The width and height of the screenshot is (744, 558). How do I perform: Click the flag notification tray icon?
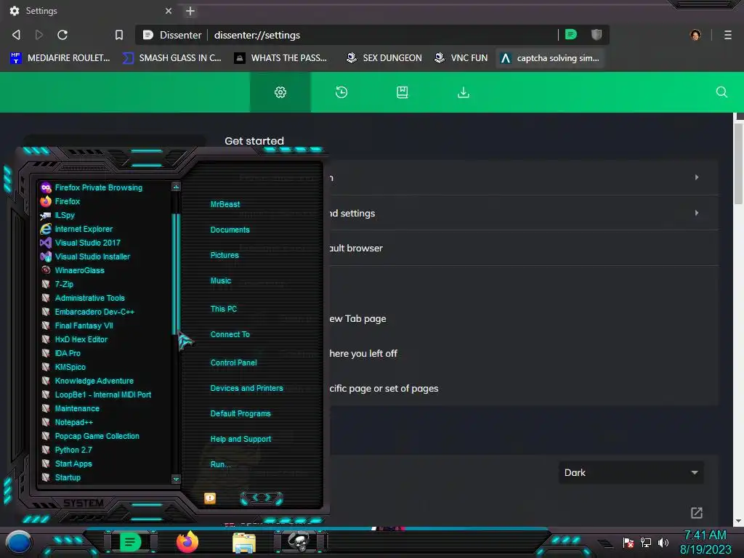(628, 542)
